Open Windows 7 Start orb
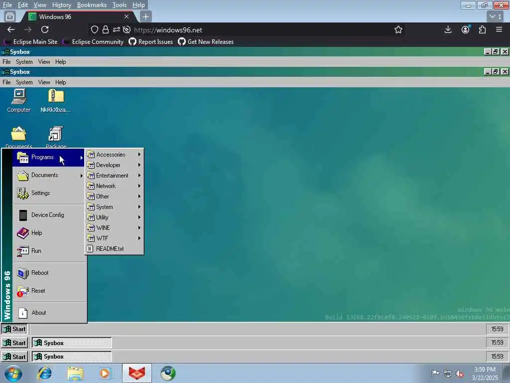The height and width of the screenshot is (383, 510). point(13,374)
